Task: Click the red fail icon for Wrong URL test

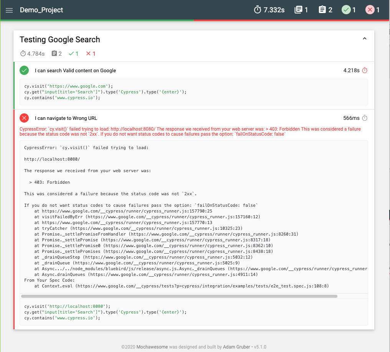Action: (24, 118)
